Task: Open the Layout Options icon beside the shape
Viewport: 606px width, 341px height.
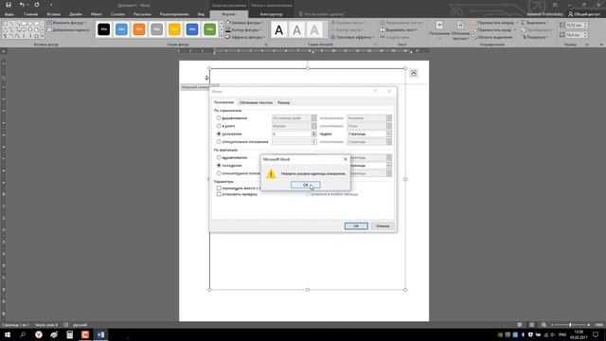Action: click(x=414, y=73)
